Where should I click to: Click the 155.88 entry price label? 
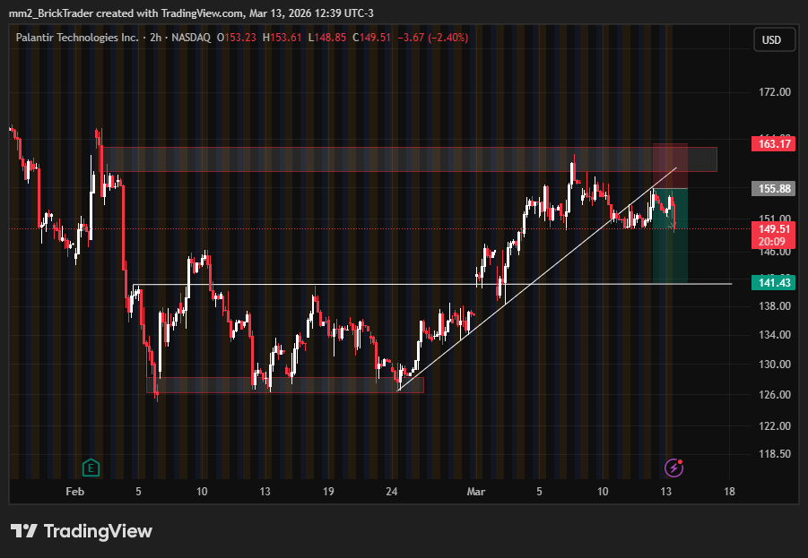[774, 188]
